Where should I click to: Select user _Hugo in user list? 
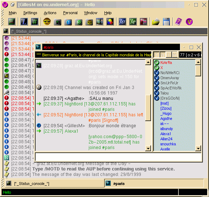[166, 113]
